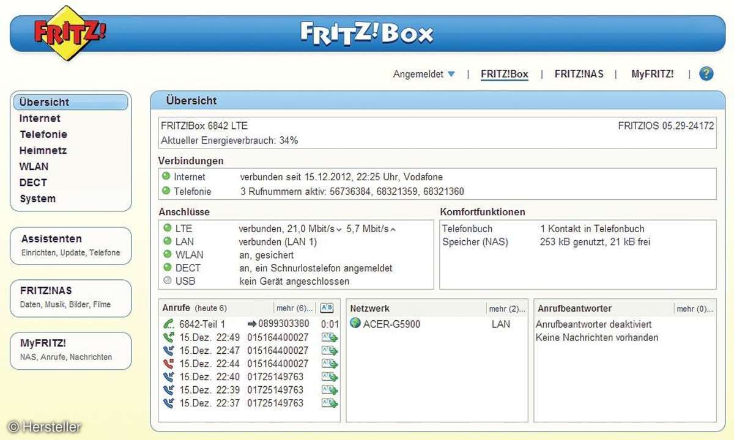Viewport: 734px width, 440px height.
Task: Add 22:40 caller to phone book icon
Action: 330,376
